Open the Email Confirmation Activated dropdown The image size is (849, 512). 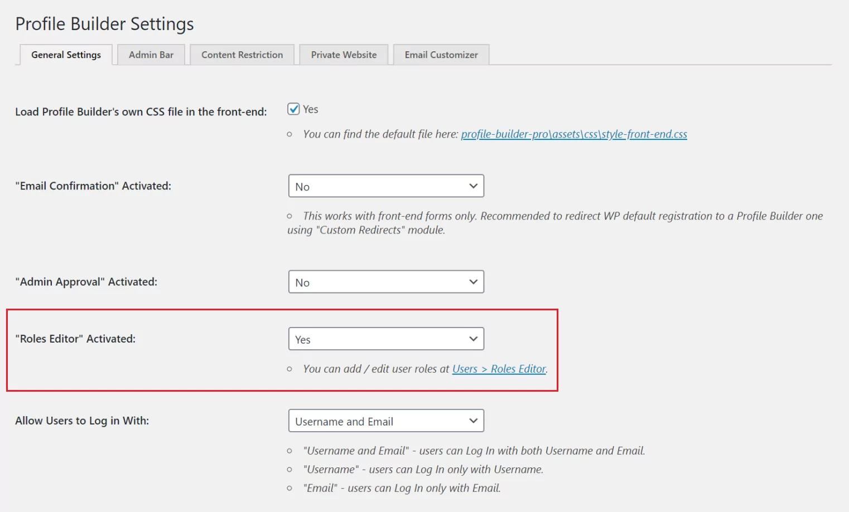coord(386,186)
